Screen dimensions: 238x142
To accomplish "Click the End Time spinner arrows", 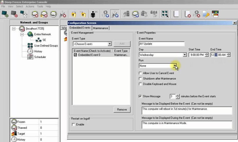I will click(x=229, y=55).
